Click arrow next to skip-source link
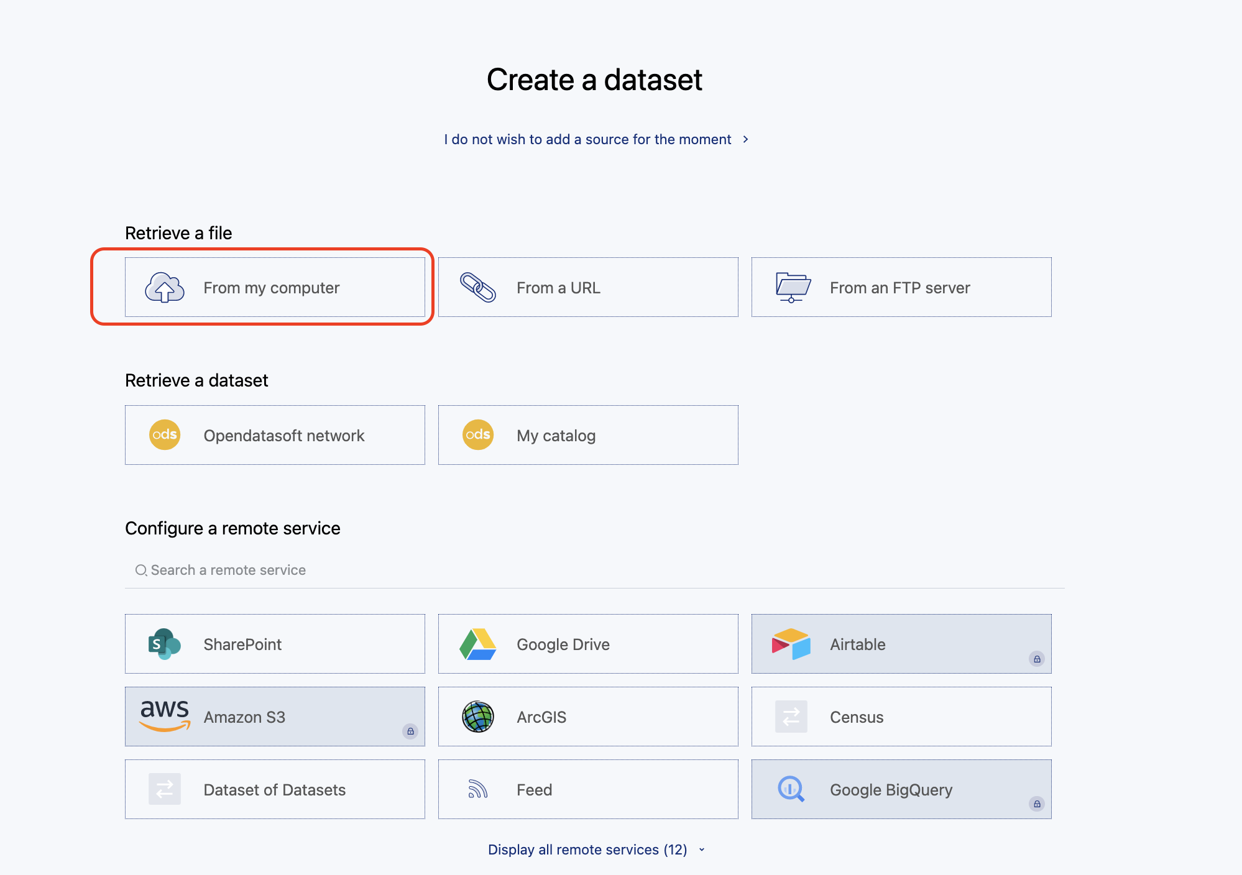The image size is (1242, 875). coord(745,139)
